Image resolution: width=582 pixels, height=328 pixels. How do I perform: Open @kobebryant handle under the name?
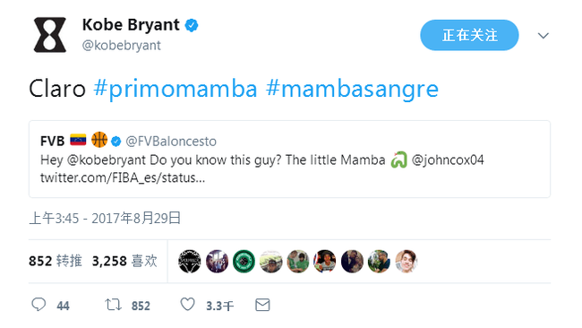[x=122, y=46]
